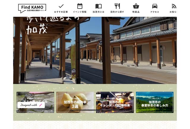Open the calendar イベント情報 icon
Image resolution: width=190 pixels, height=129 pixels.
point(80,6)
